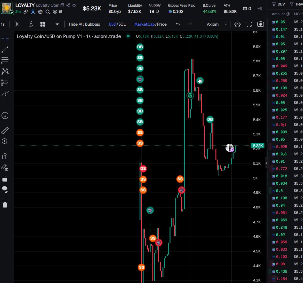Toggle stay in drawing mode
The height and width of the screenshot is (283, 303).
(x=5, y=167)
